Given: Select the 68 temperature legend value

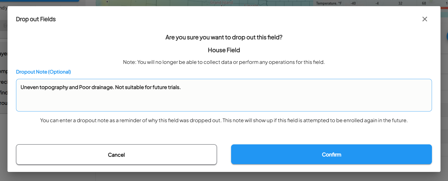Looking at the screenshot, I should click(424, 3).
